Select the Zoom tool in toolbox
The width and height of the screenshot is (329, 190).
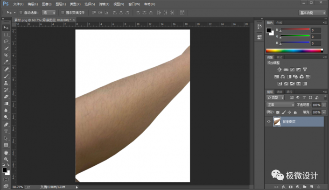coord(6,159)
